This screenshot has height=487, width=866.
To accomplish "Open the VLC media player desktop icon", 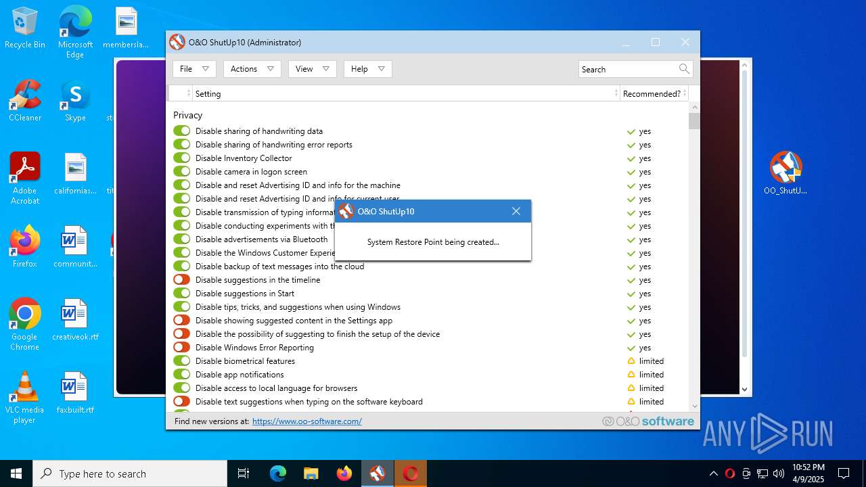I will pyautogui.click(x=25, y=397).
